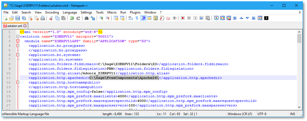The image size is (307, 121).
Task: Toggle the monitoring eye icon
Action: coord(174,18)
